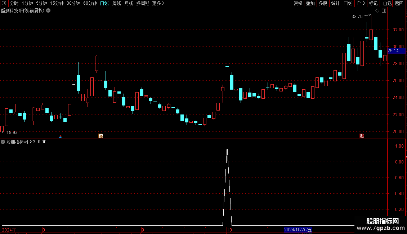The width and height of the screenshot is (407, 234).
Task: Click the 盛剑科技(日线 前复权) chart title
Action: 23,11
